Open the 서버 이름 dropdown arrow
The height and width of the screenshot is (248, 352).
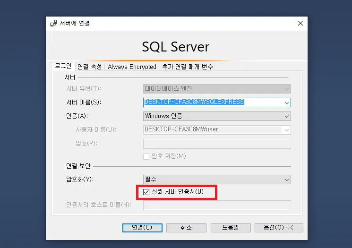click(x=287, y=103)
